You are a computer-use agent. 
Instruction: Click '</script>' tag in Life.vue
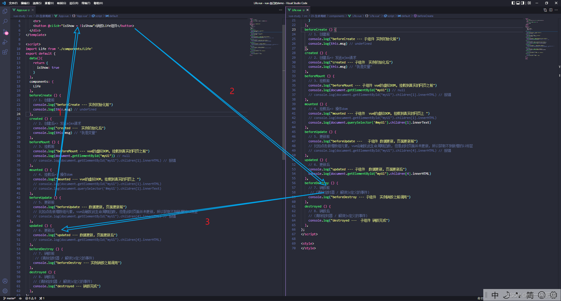[x=309, y=234]
